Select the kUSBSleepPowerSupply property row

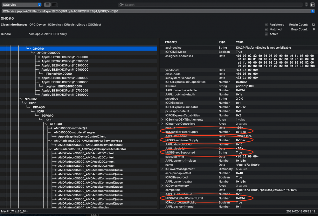239,140
